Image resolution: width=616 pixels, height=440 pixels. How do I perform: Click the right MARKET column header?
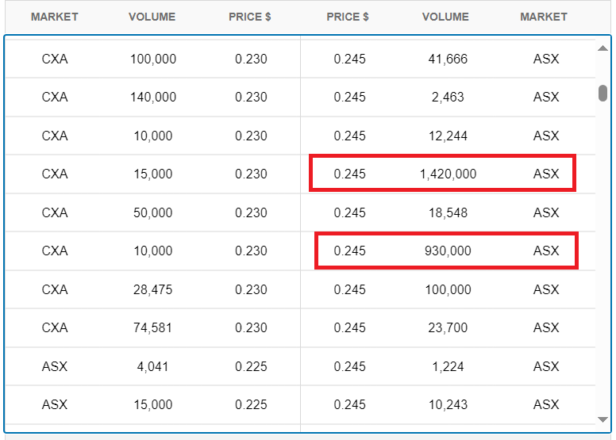coord(544,17)
